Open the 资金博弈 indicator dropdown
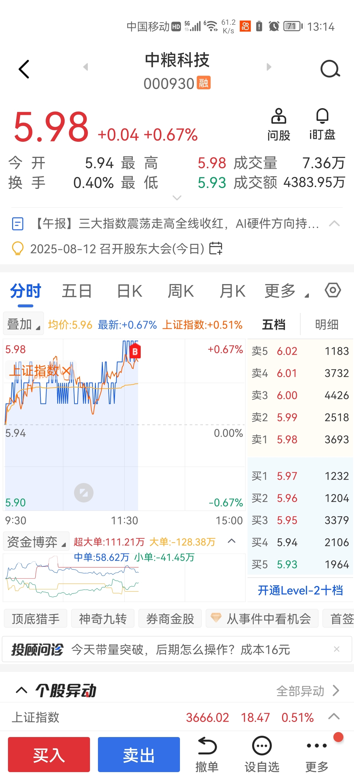 (36, 542)
